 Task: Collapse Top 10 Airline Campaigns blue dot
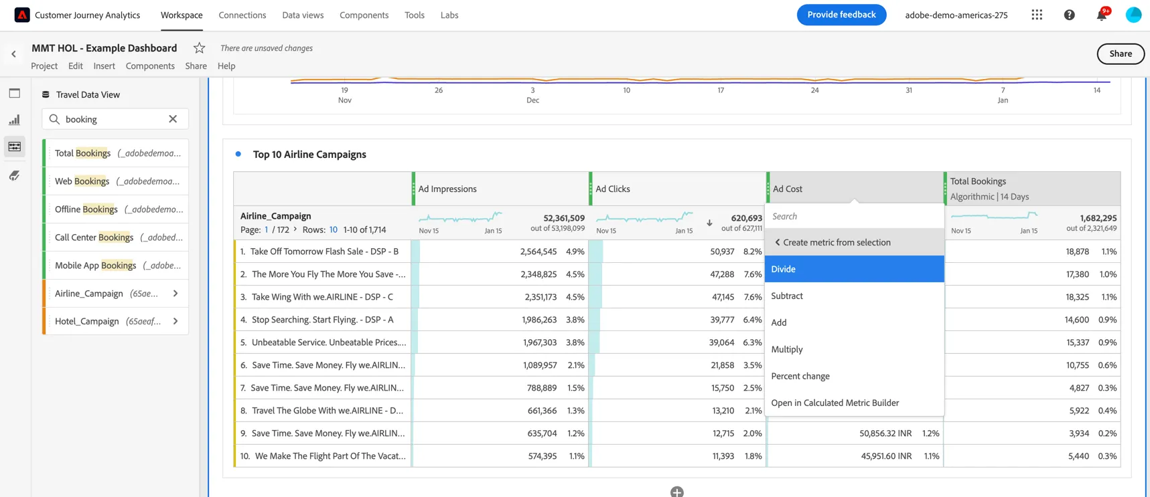click(238, 154)
